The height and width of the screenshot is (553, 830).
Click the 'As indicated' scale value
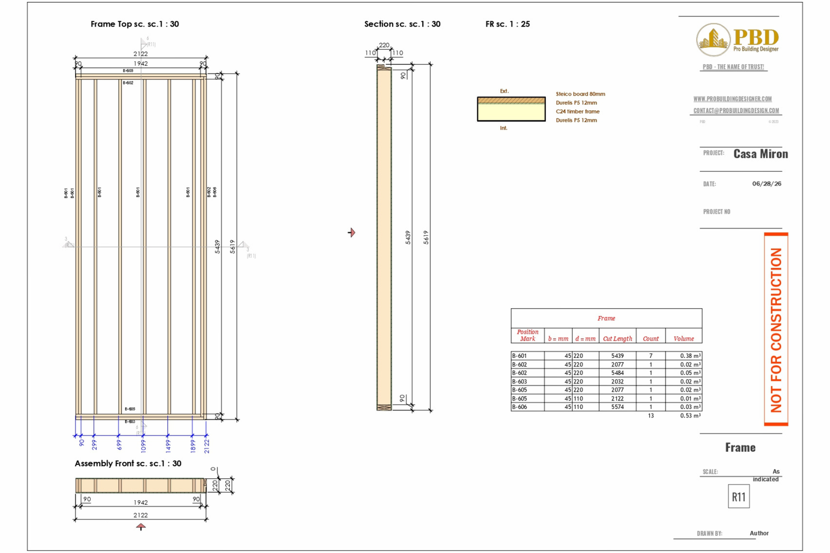click(766, 475)
